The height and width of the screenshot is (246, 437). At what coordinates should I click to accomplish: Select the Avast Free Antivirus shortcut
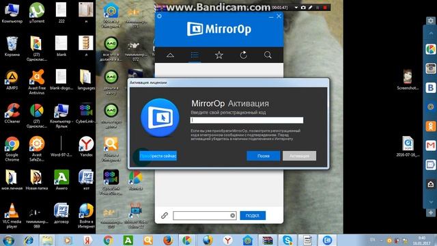pyautogui.click(x=37, y=82)
